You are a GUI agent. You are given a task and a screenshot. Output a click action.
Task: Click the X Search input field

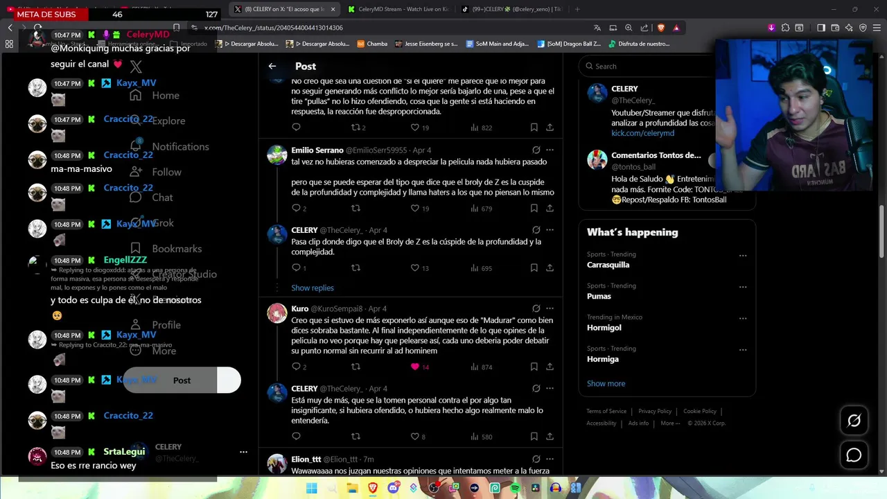647,66
